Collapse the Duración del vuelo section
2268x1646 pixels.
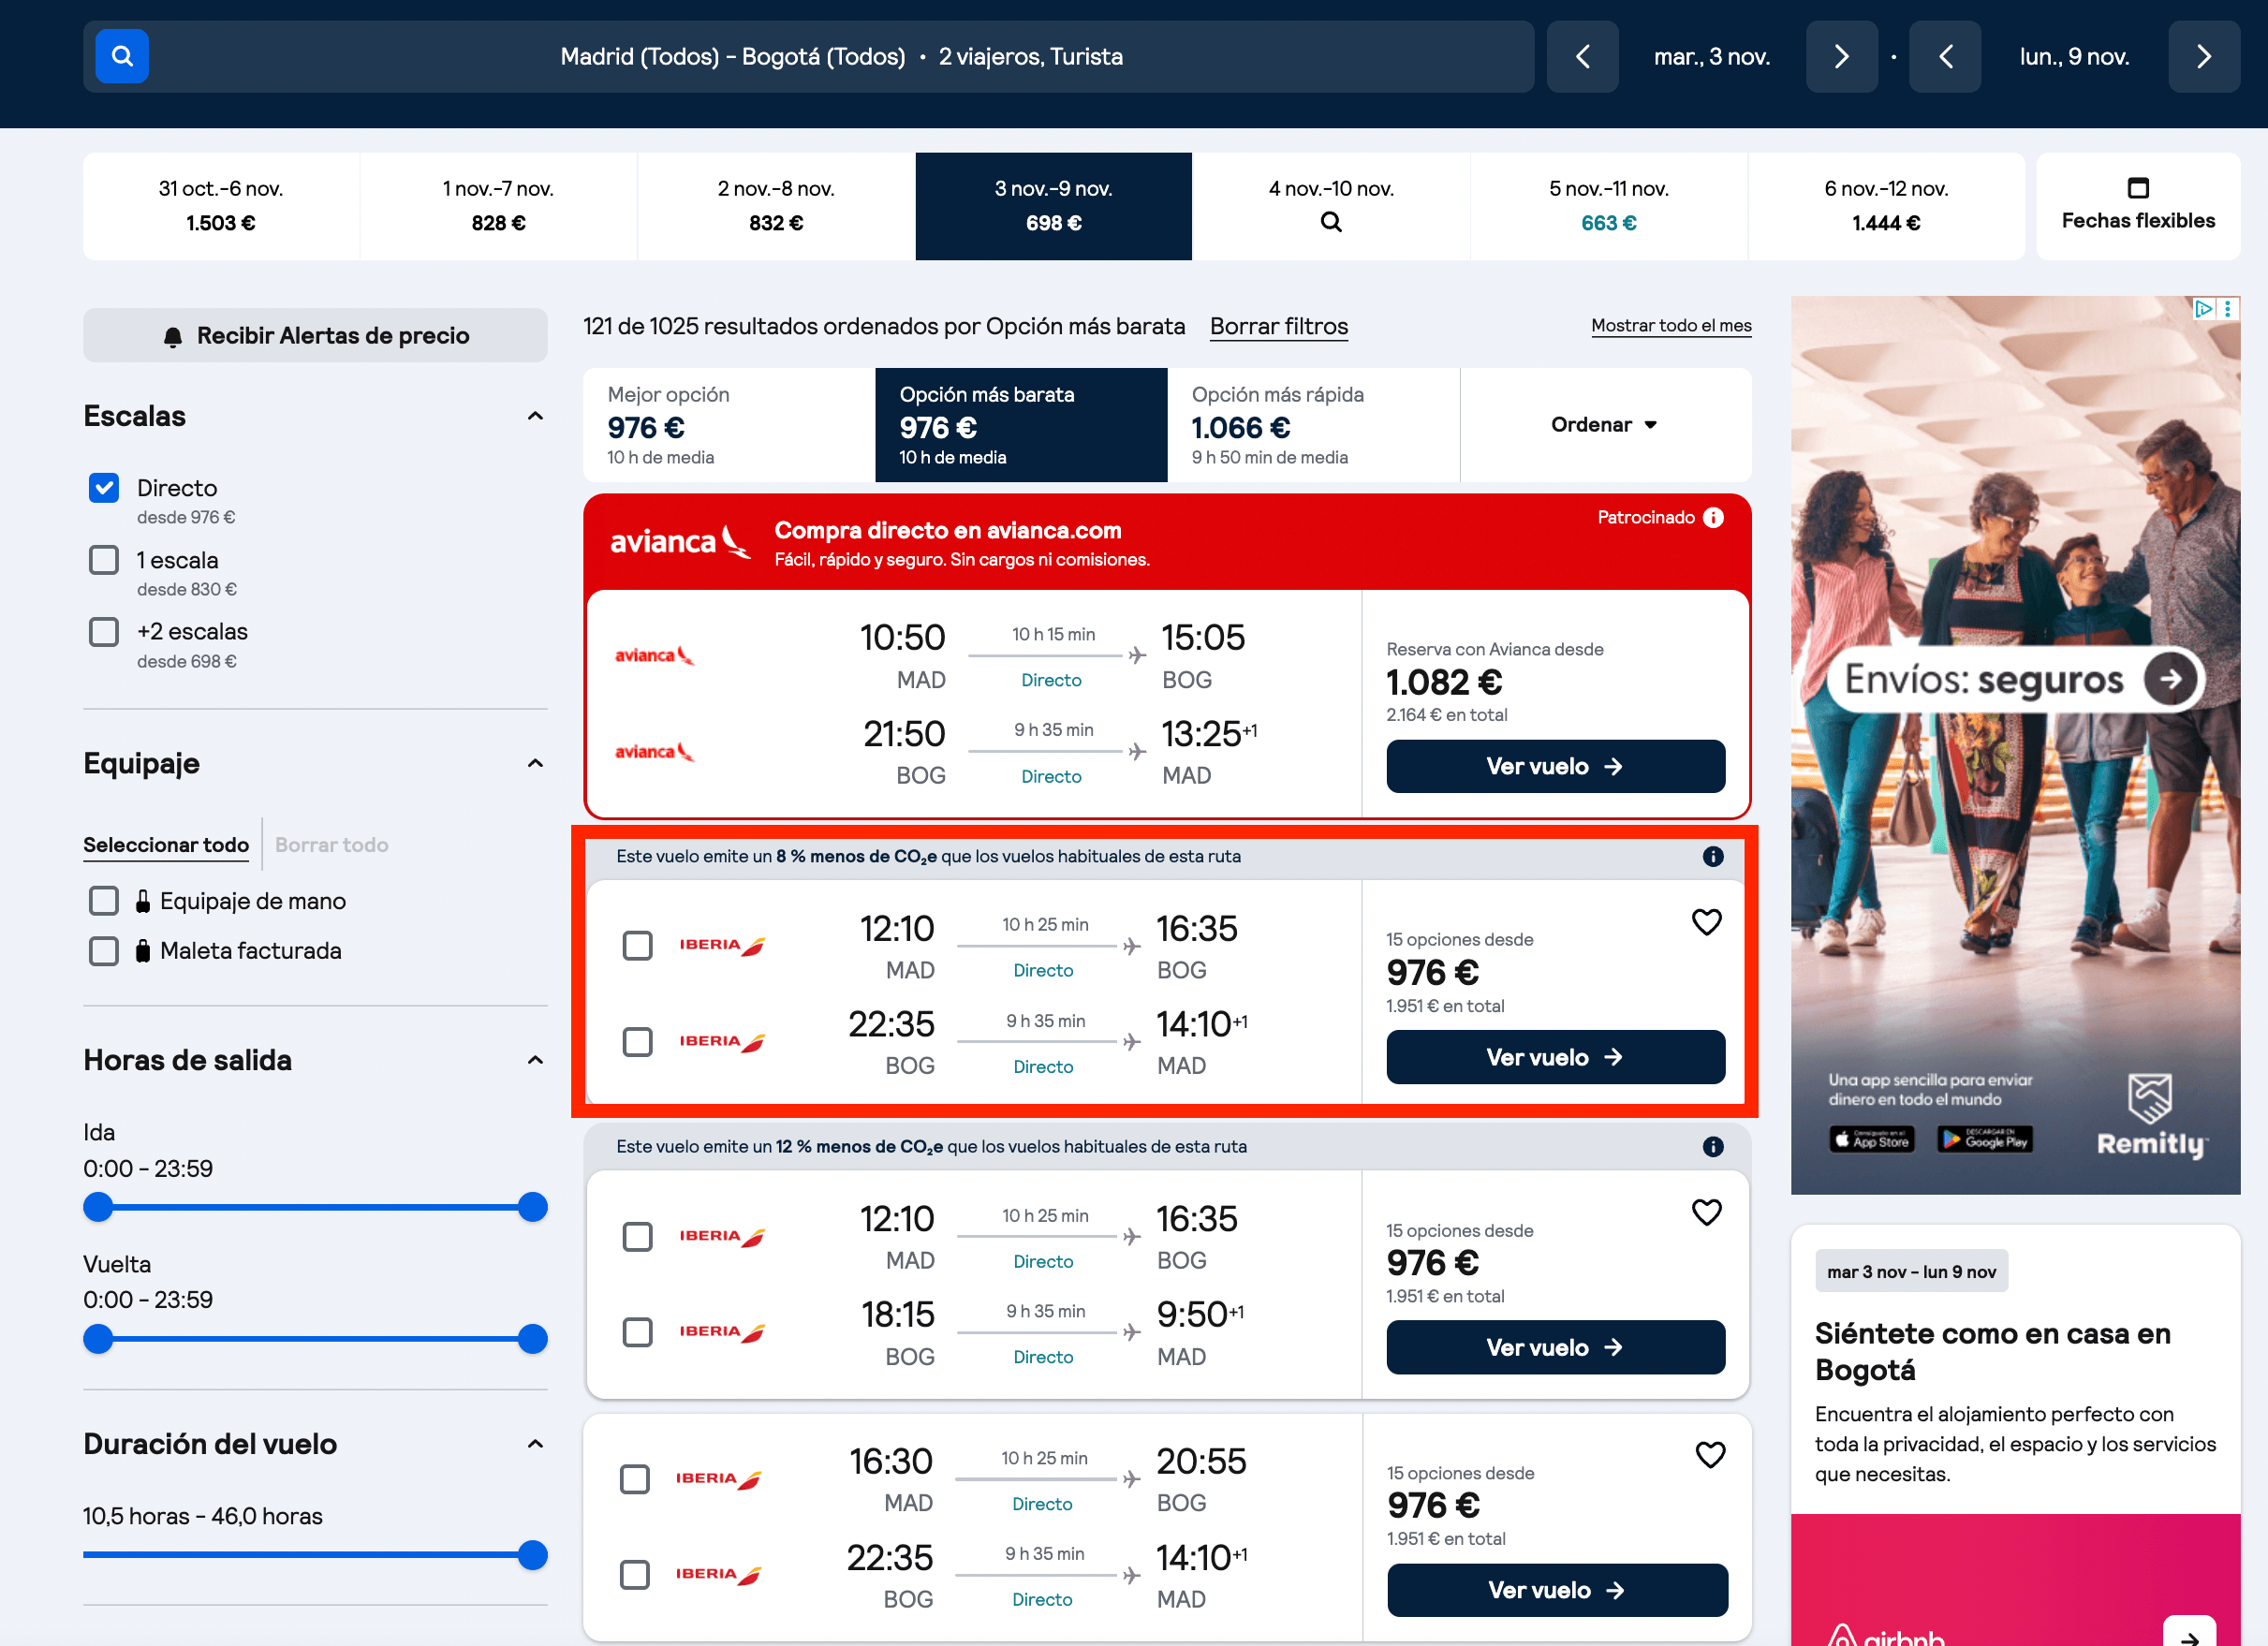tap(535, 1444)
